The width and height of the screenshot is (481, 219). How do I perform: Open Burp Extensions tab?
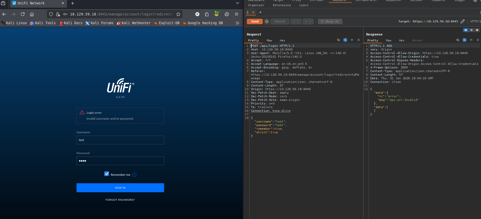click(282, 5)
